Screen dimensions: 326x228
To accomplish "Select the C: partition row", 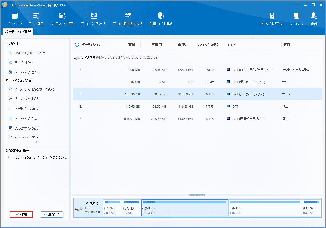I will (x=197, y=94).
